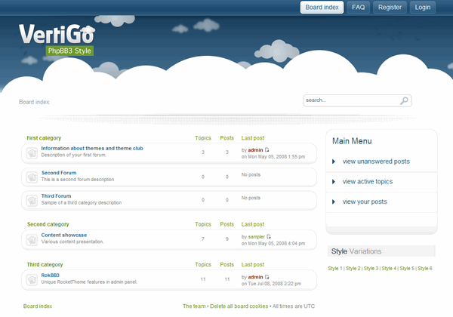Open Information about themes and theme club
Image resolution: width=453 pixels, height=317 pixels.
pyautogui.click(x=92, y=148)
